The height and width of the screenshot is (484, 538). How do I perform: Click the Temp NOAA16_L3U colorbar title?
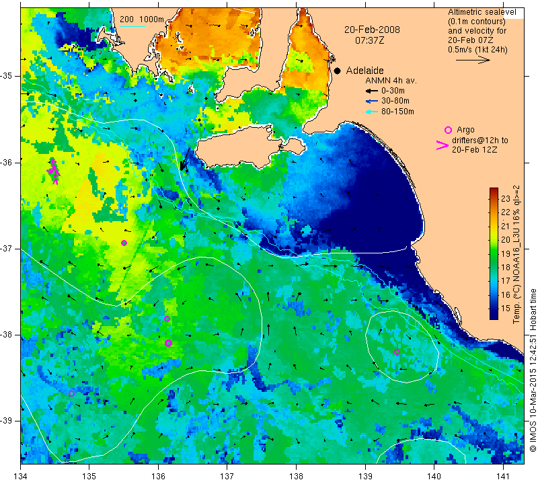click(x=516, y=254)
